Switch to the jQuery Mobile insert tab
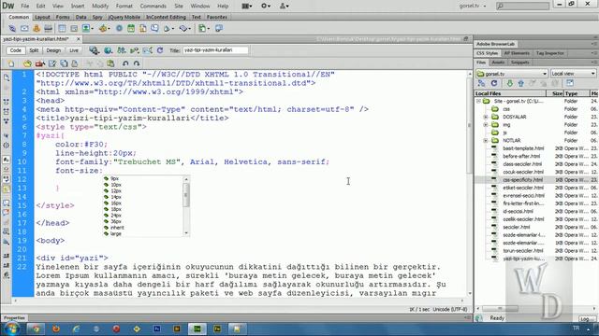This screenshot has width=599, height=336. click(124, 17)
